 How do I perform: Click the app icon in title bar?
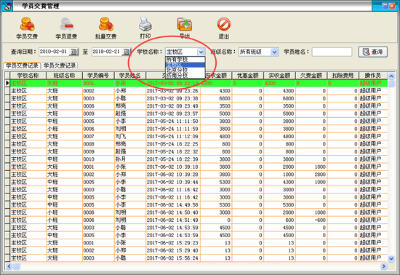tap(7, 6)
